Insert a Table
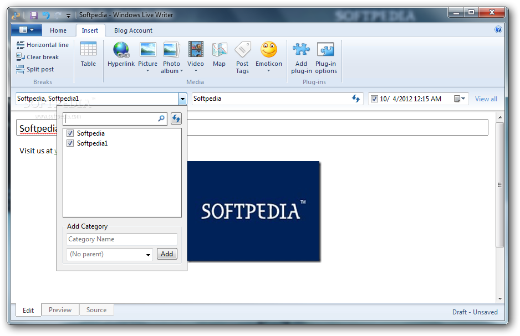520x336 pixels. click(88, 54)
